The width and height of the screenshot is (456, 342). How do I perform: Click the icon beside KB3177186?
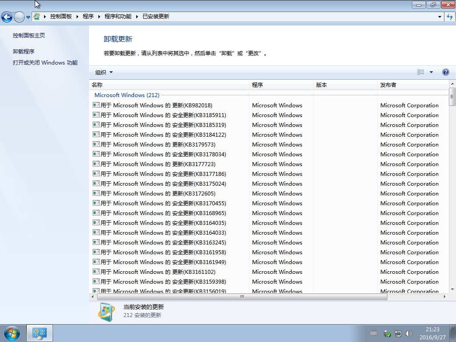pyautogui.click(x=96, y=174)
